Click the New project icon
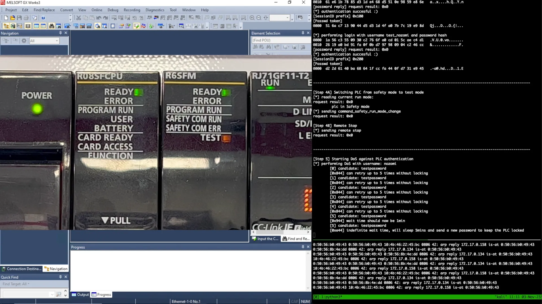This screenshot has height=304, width=542. (x=6, y=18)
